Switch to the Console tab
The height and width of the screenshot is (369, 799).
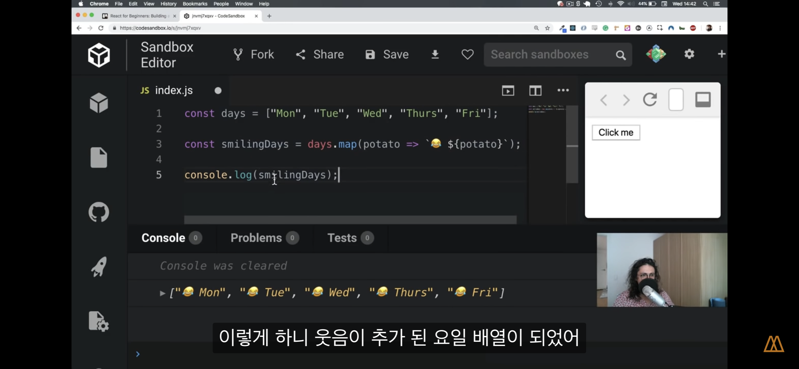coord(171,238)
